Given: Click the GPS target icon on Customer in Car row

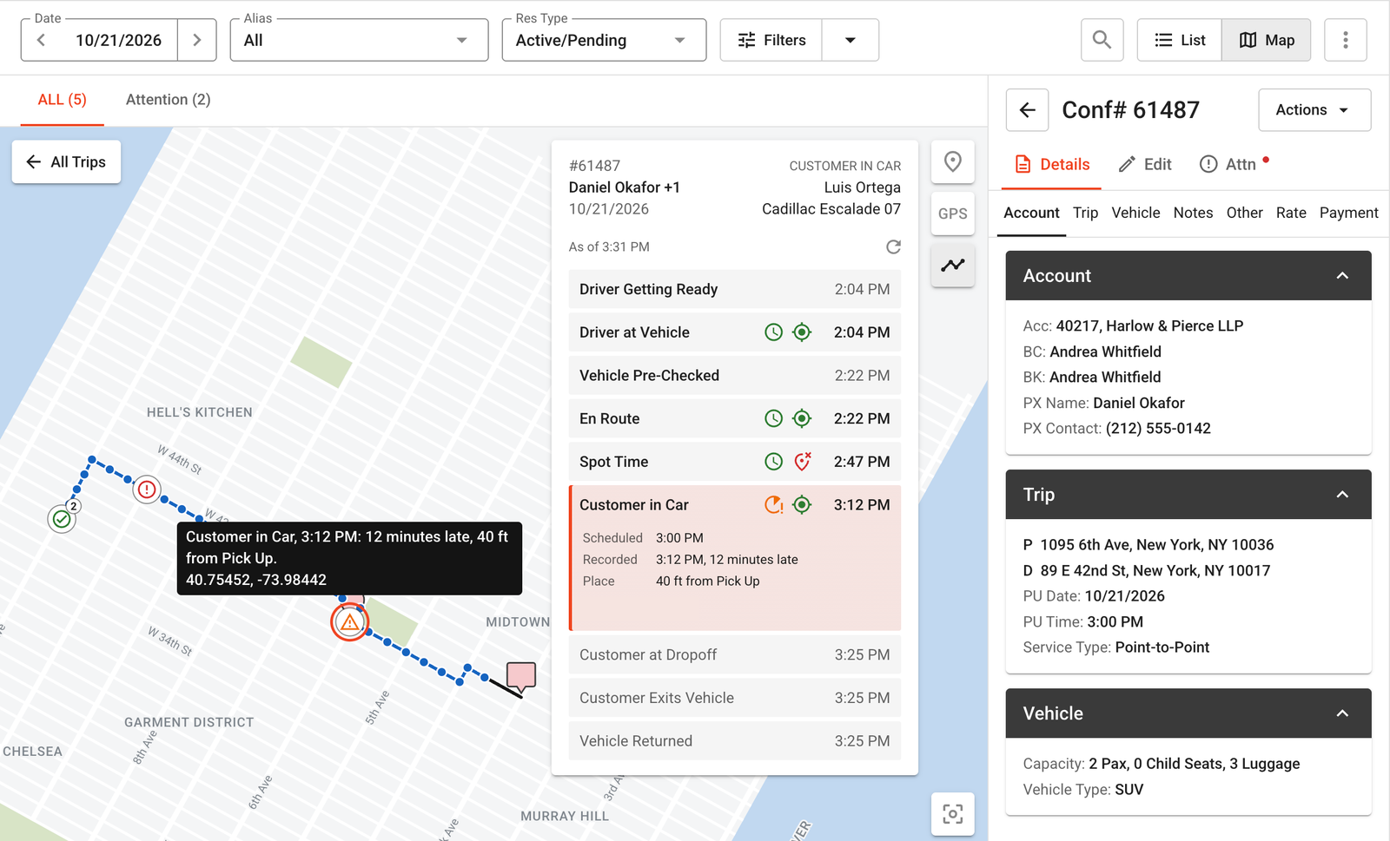Looking at the screenshot, I should tap(802, 504).
